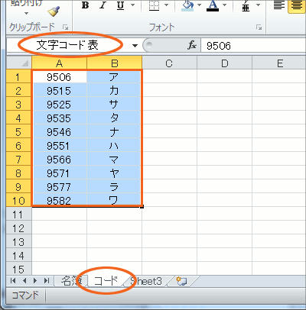306x310 pixels.
Task: Click cell containing マ
Action: pyautogui.click(x=114, y=159)
